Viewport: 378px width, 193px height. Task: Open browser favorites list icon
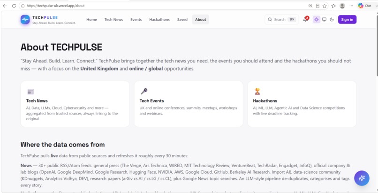(333, 6)
